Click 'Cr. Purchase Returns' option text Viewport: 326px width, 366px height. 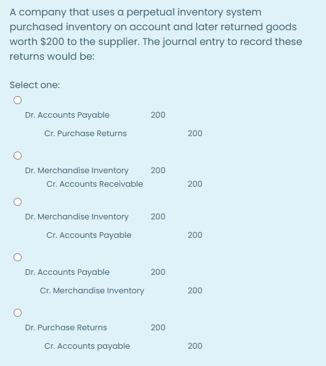click(86, 133)
